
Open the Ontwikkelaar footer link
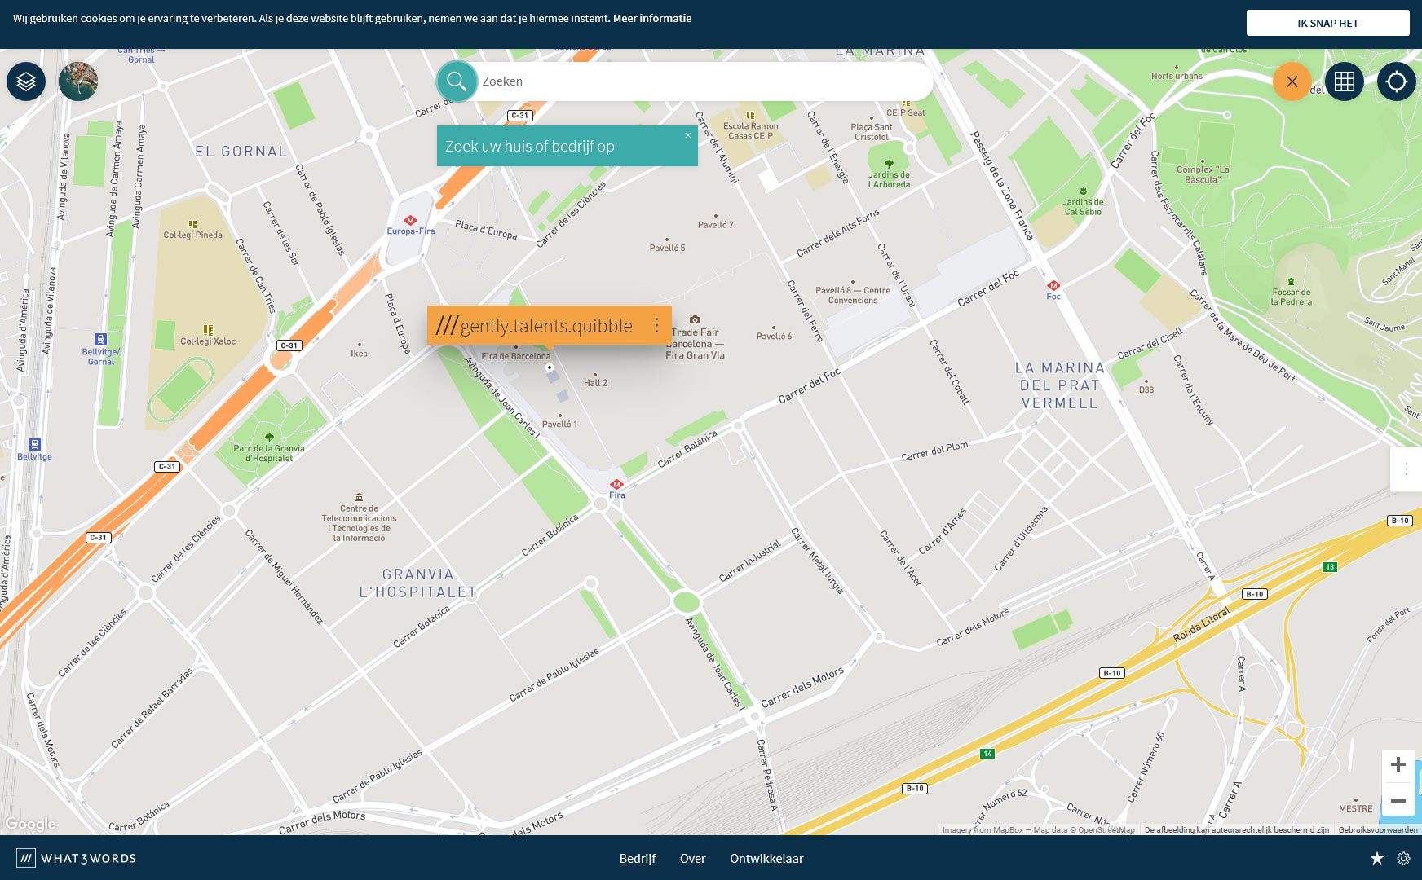tap(766, 858)
